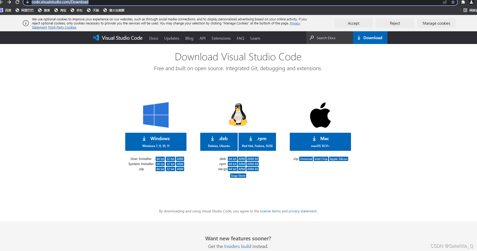Click the address bar URL
This screenshot has height=251, width=477.
pos(60,2)
